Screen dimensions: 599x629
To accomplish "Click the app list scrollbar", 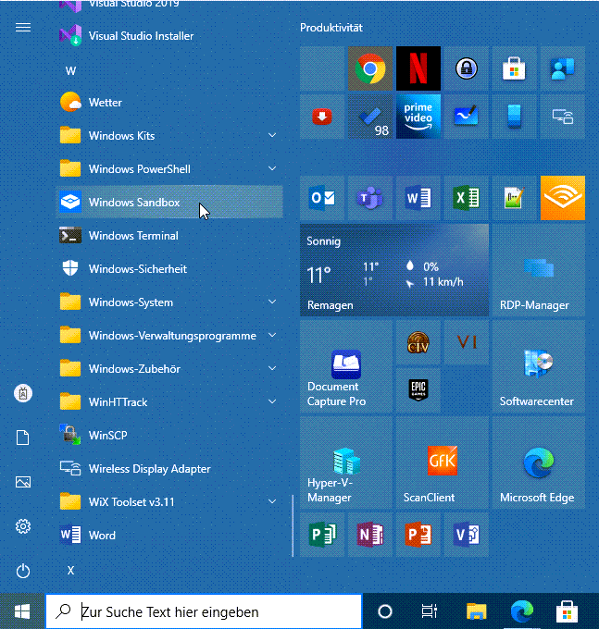I will (293, 525).
